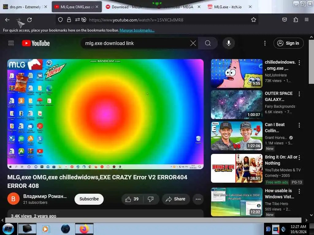Like the video with thumbs up
Viewport: 314px width, 235px height.
(132, 199)
